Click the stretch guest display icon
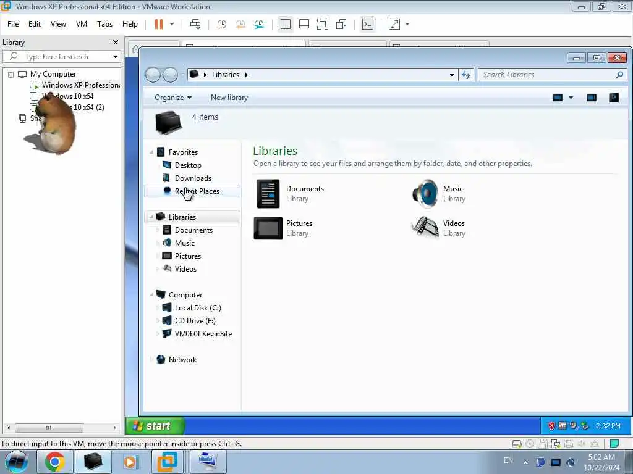Image resolution: width=633 pixels, height=474 pixels. (394, 24)
